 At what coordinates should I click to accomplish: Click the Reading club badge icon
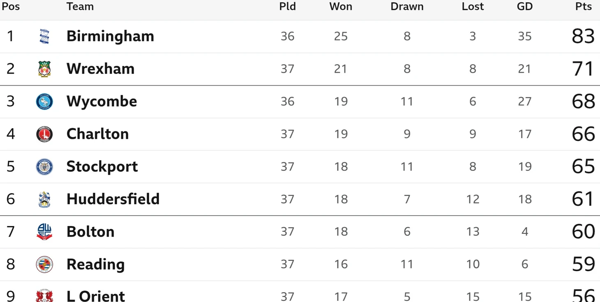(44, 264)
